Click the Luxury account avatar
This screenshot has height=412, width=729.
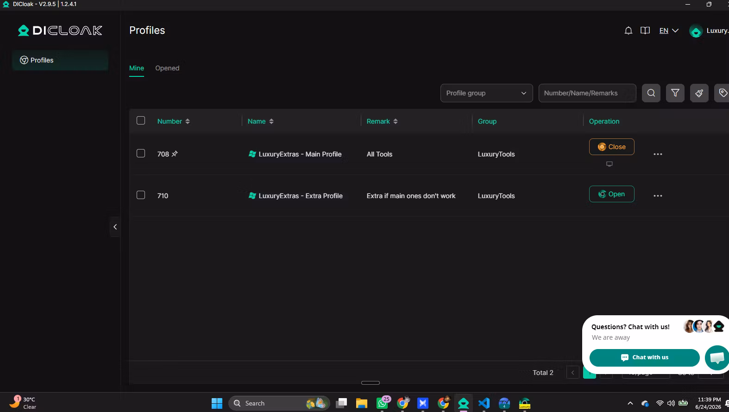696,31
